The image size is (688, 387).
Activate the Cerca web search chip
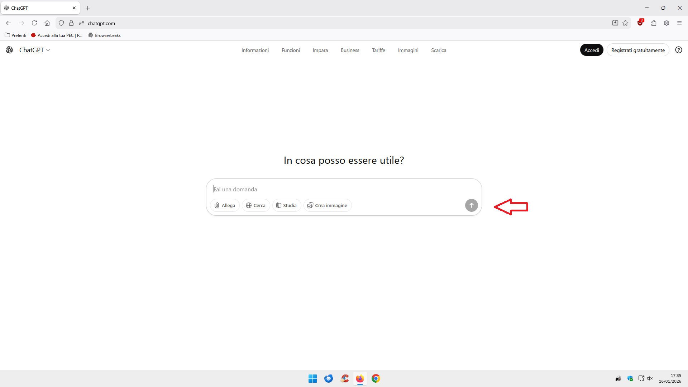pyautogui.click(x=255, y=205)
